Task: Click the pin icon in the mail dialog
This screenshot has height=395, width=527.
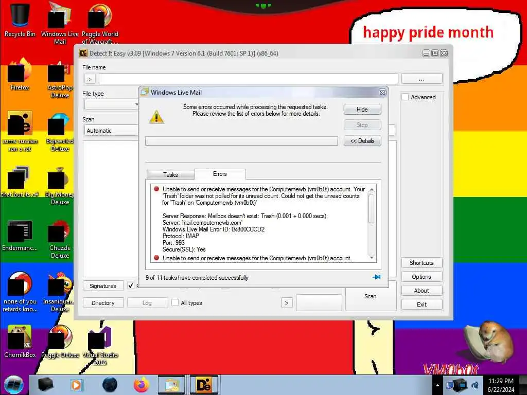Action: coord(376,277)
